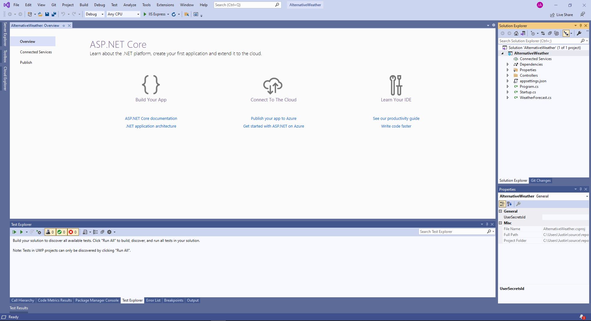
Task: Open the Project menu
Action: point(68,5)
